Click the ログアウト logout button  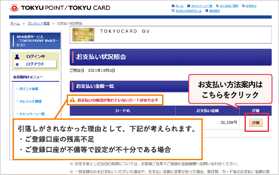(35, 64)
